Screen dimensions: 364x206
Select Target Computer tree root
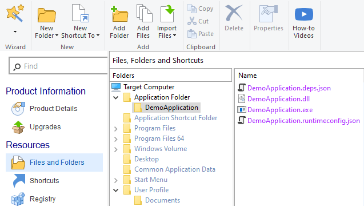coord(149,87)
